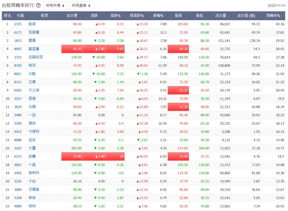Select highlighted price 64.20 in 蜜望實 row
Image resolution: width=288 pixels, height=211 pixels.
pos(72,49)
